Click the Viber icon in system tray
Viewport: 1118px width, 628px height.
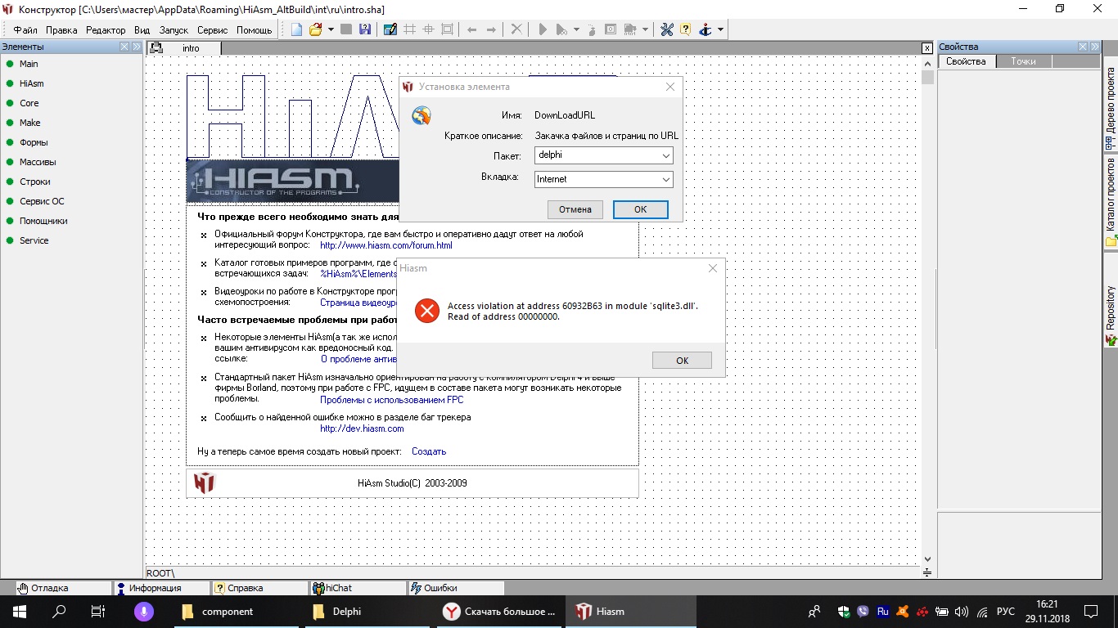click(x=863, y=612)
